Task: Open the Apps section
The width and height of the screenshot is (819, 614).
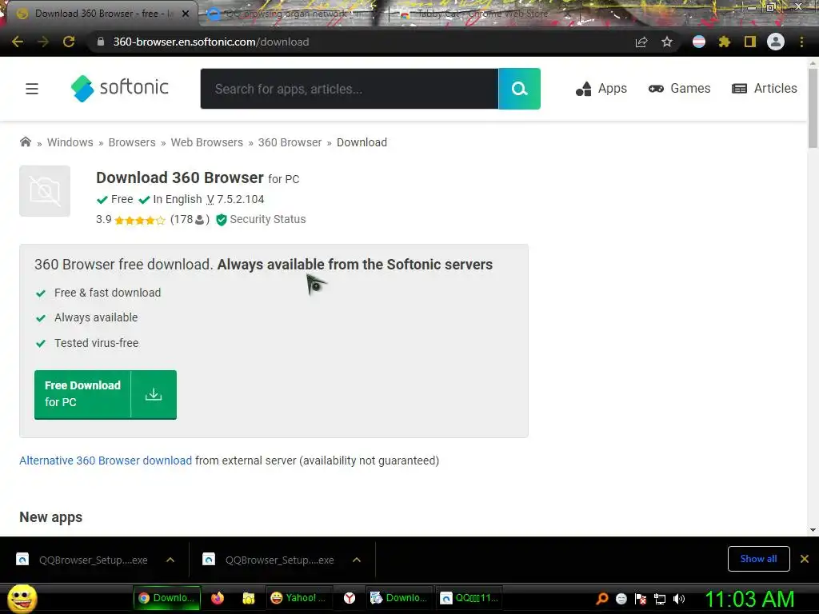Action: [x=601, y=89]
